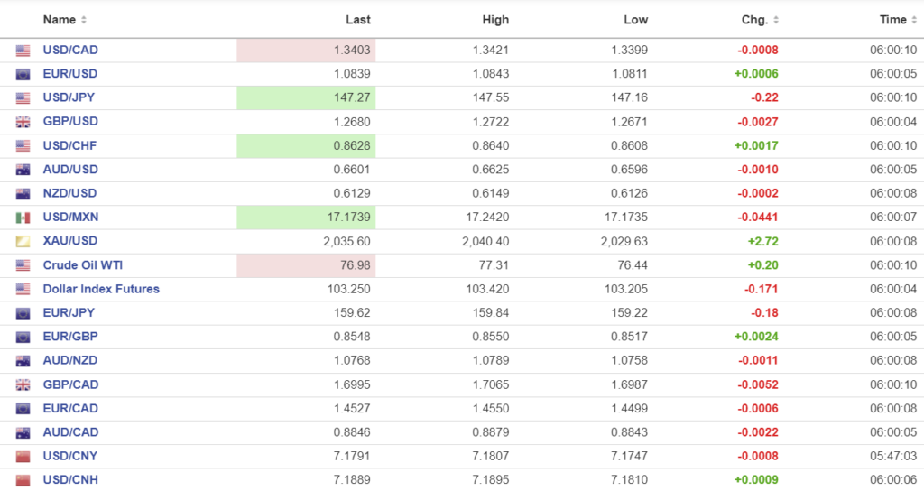
Task: Click the flag icon beside Crude Oil WTI
Action: tap(23, 265)
